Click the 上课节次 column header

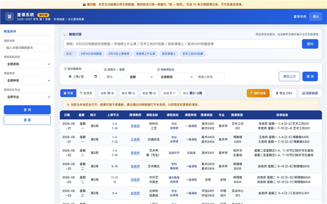pos(113,115)
